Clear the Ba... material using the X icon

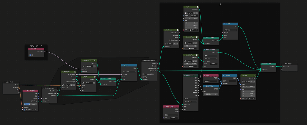point(196,66)
